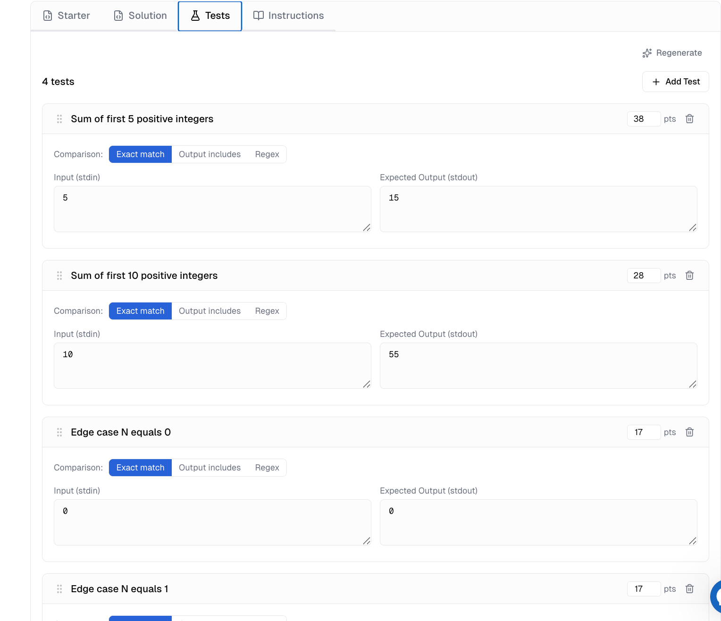This screenshot has width=721, height=621.
Task: Open the chat widget bubble
Action: coord(716,596)
